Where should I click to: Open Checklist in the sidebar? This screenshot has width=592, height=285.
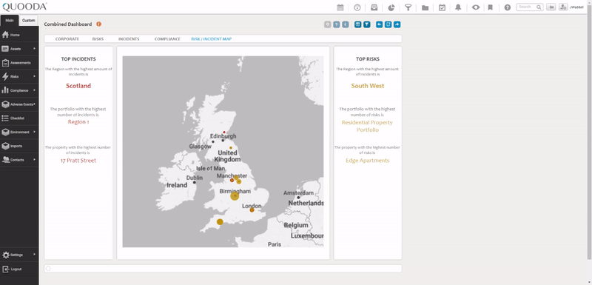click(19, 118)
